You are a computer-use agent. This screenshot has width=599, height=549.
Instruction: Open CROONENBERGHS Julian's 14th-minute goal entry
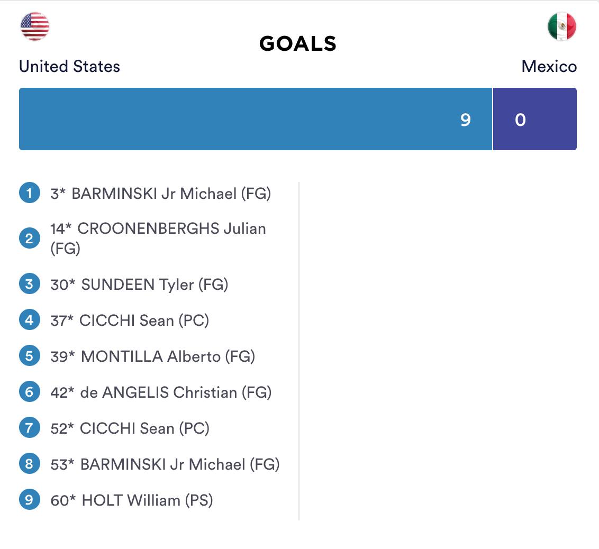pyautogui.click(x=158, y=238)
